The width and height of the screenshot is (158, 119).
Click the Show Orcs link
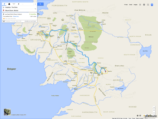click(x=16, y=16)
